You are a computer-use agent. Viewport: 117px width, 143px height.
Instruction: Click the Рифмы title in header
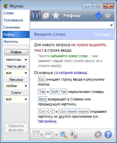click(72, 15)
